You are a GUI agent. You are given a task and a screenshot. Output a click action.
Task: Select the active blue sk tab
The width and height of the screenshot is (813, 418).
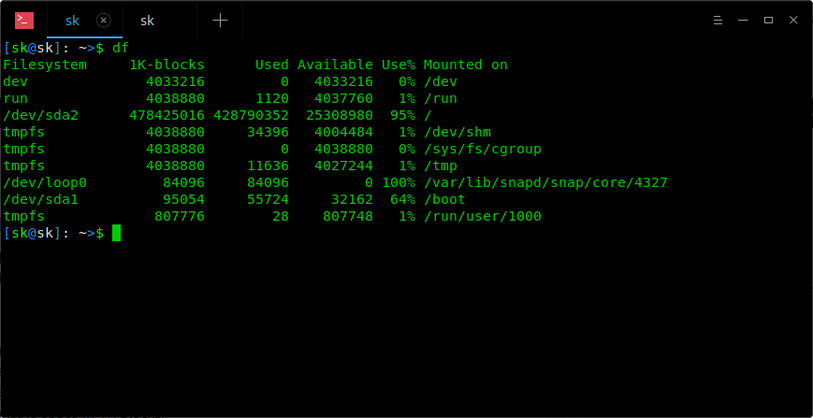pyautogui.click(x=72, y=20)
